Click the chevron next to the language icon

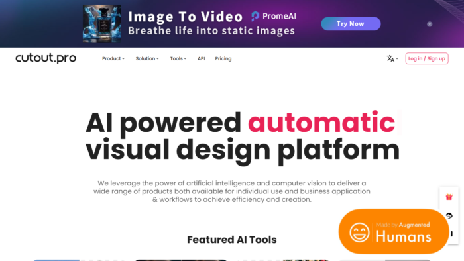pyautogui.click(x=397, y=58)
